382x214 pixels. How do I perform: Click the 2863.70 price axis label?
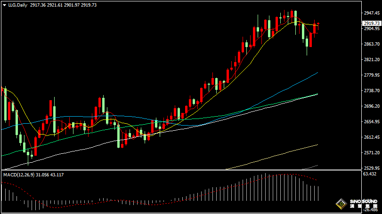pyautogui.click(x=372, y=44)
